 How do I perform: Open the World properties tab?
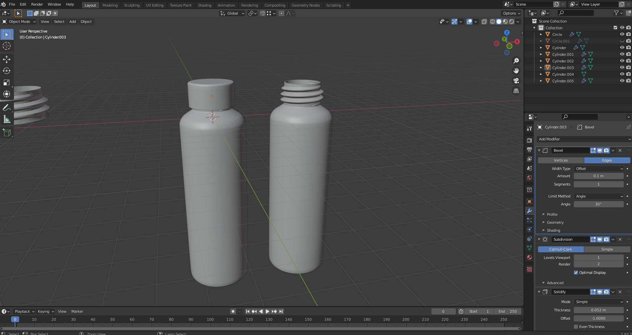[529, 178]
